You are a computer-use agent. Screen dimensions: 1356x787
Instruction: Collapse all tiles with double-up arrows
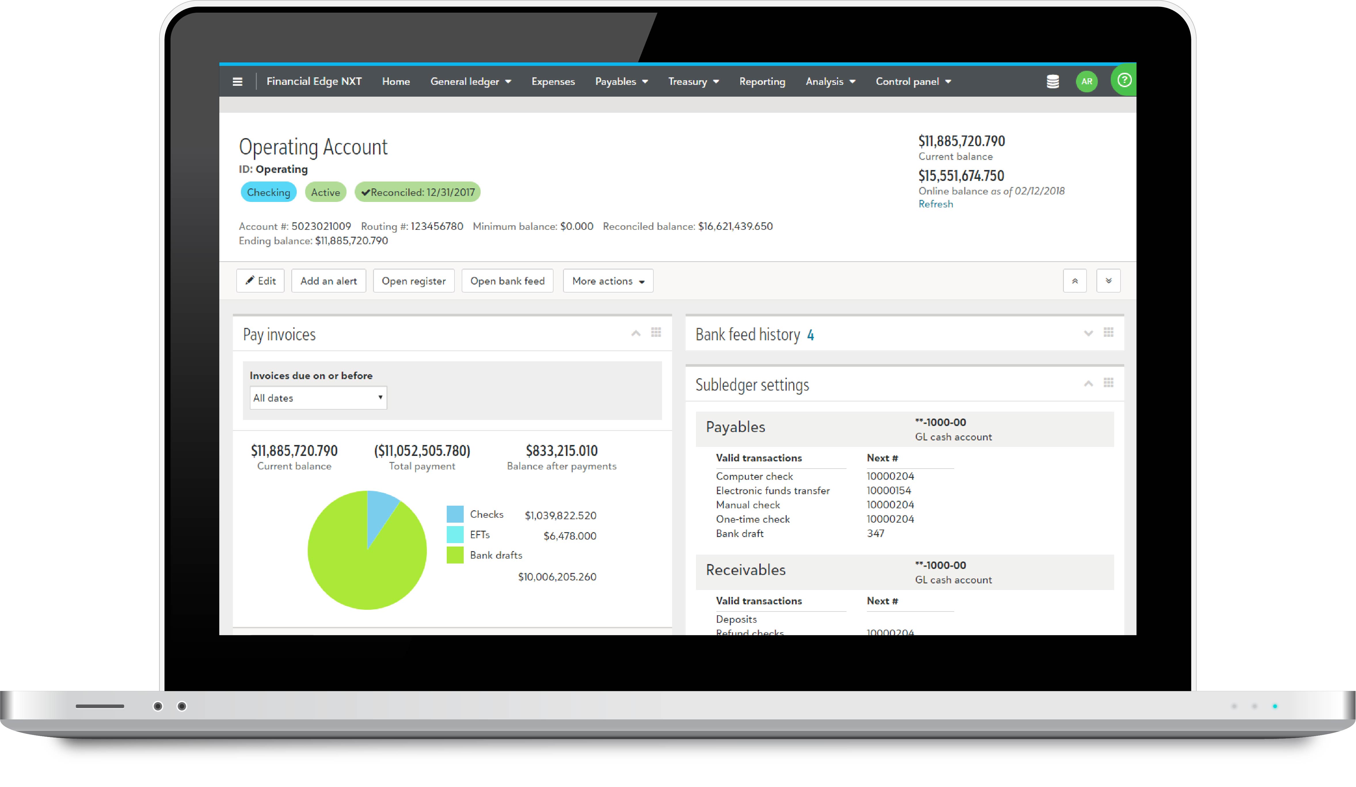point(1074,281)
